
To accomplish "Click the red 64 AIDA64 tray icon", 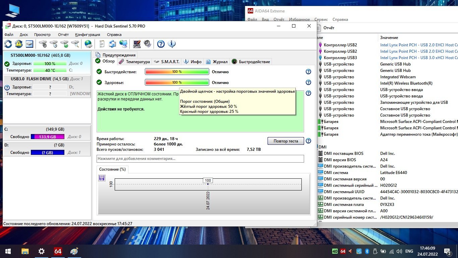I will tap(343, 251).
